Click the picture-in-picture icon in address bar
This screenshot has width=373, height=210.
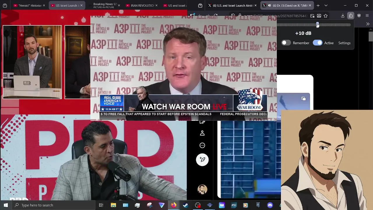[312, 16]
